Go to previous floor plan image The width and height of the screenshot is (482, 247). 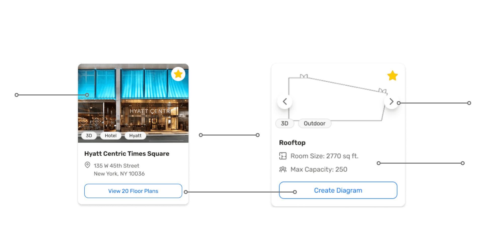coord(285,102)
